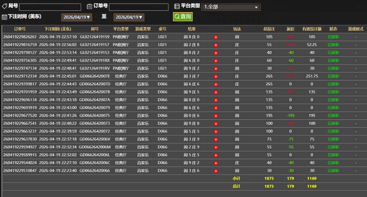Click the 小计 subtotal label

[x=236, y=178]
